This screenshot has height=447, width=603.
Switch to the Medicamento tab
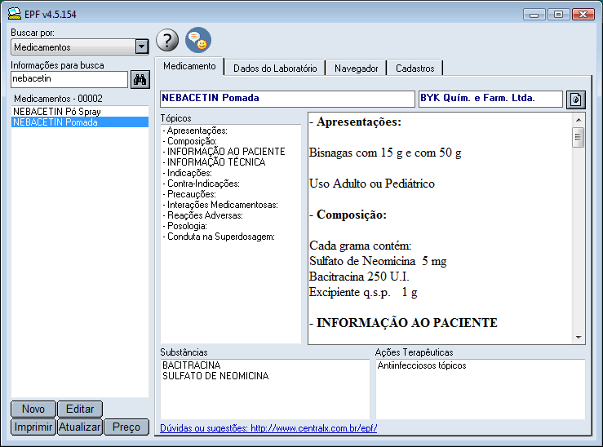pos(189,66)
